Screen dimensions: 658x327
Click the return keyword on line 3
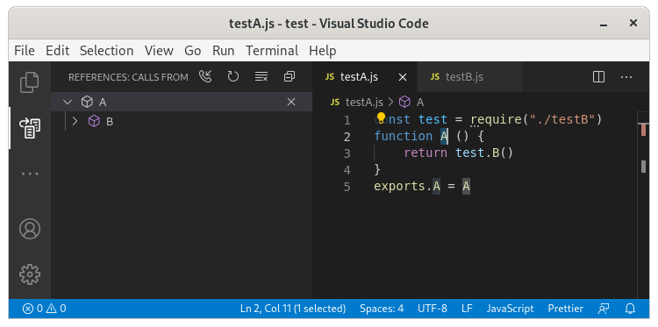pos(426,153)
